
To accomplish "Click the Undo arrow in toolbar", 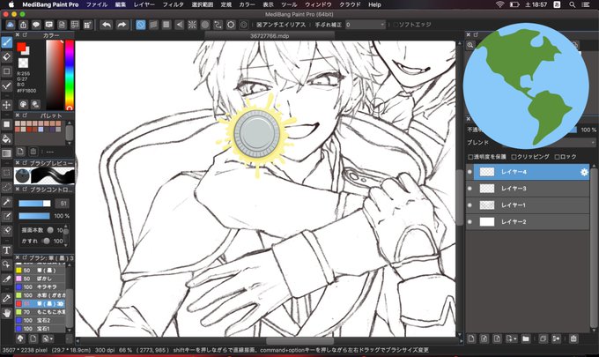I will coord(107,25).
